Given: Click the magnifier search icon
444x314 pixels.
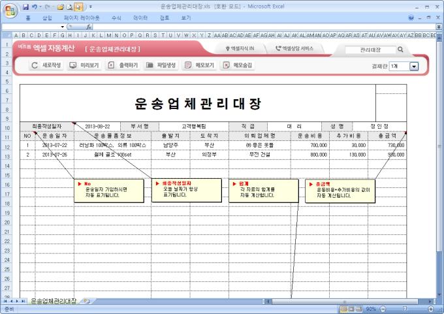Looking at the screenshot, I should tap(400, 50).
